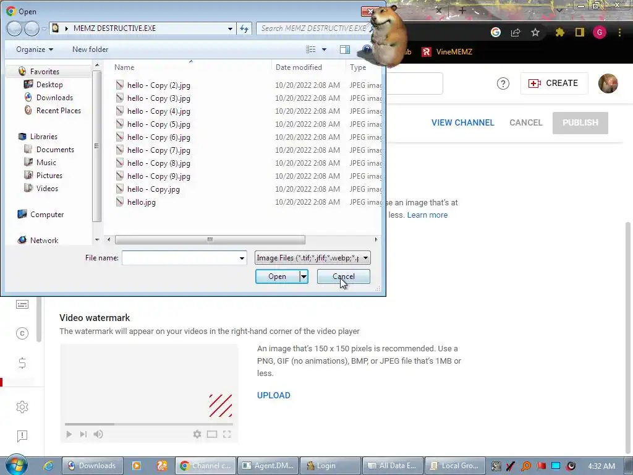Screen dimensions: 633x475
Task: Open the Image Files type filter dropdown
Action: [312, 258]
